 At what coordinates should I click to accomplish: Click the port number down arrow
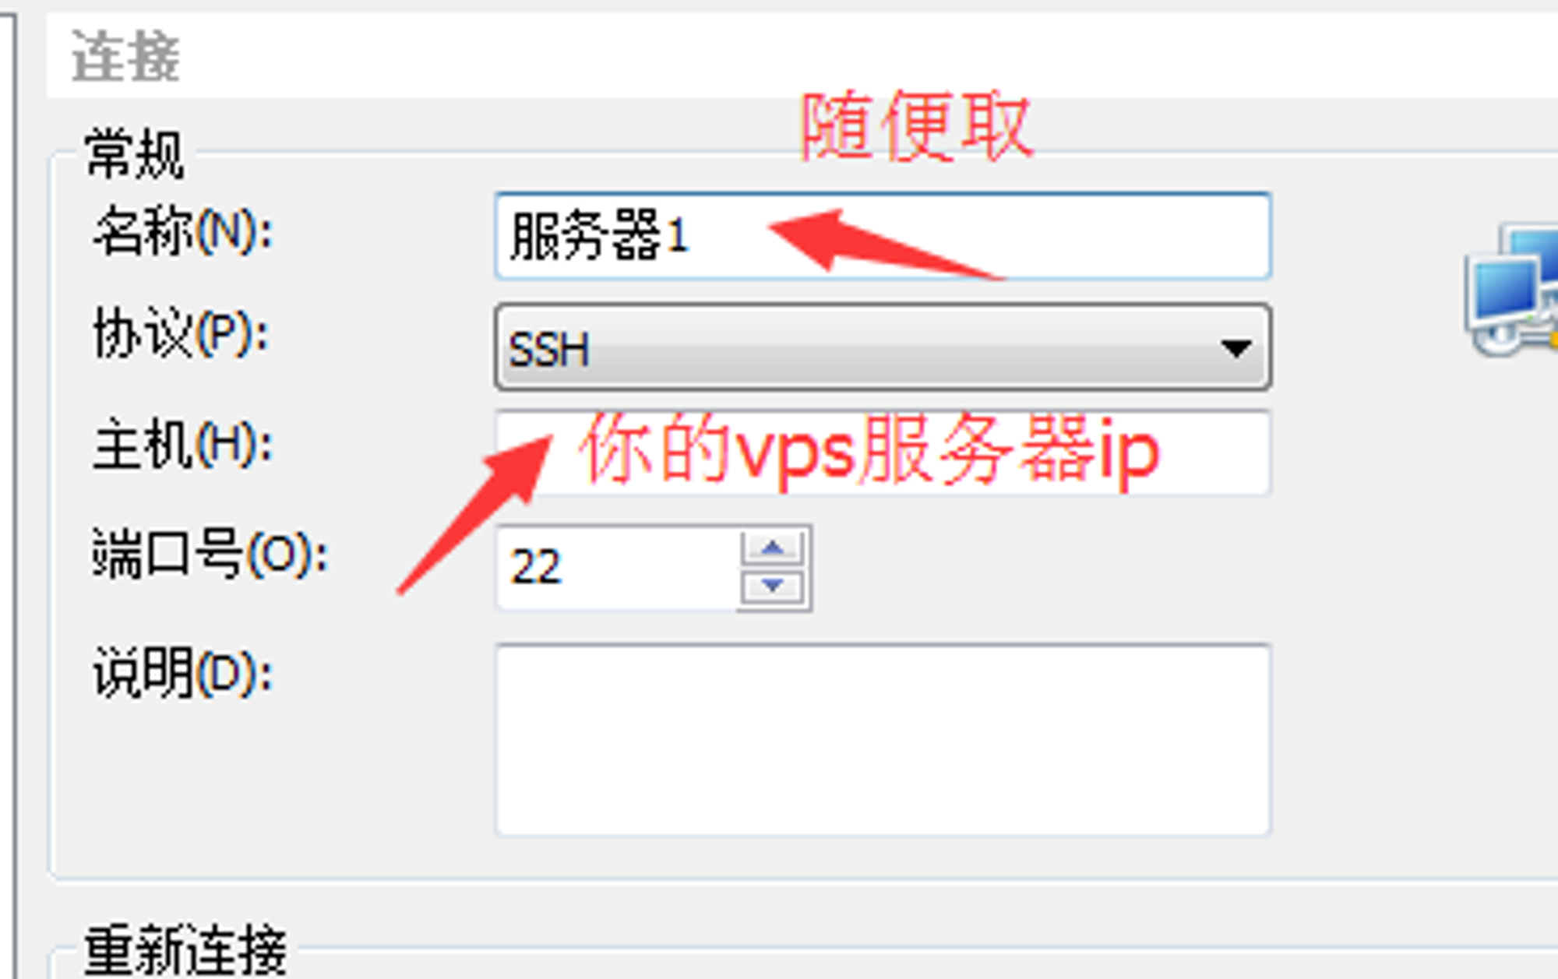tap(773, 586)
